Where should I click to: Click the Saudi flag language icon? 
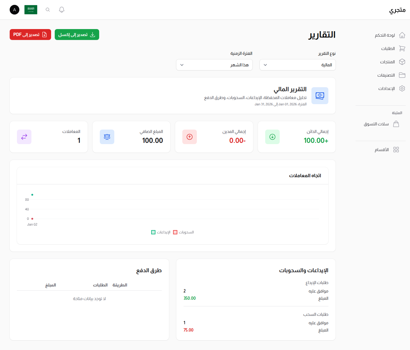pyautogui.click(x=31, y=10)
